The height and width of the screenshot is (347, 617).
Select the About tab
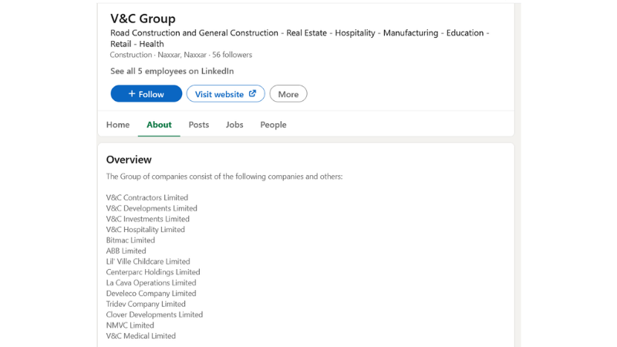[159, 125]
